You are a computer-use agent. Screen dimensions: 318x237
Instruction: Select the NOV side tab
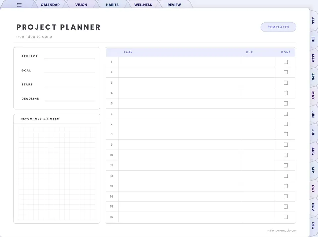pyautogui.click(x=313, y=207)
